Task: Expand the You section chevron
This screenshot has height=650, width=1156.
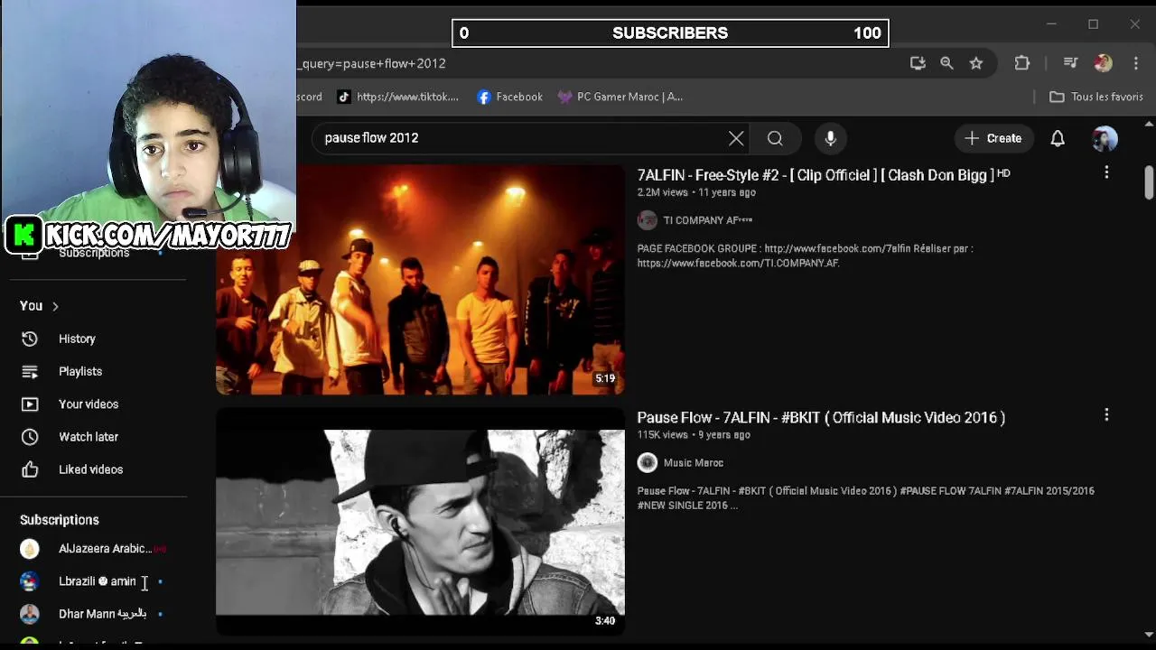Action: point(55,306)
